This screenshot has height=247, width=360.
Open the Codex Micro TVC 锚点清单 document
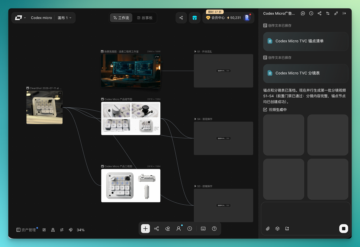click(306, 41)
